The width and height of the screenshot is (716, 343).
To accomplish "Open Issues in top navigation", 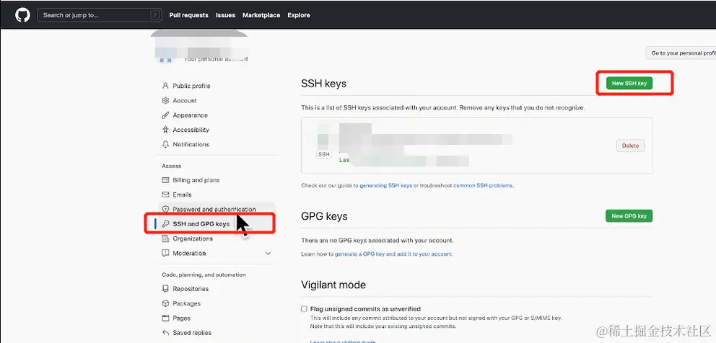I will [x=226, y=15].
